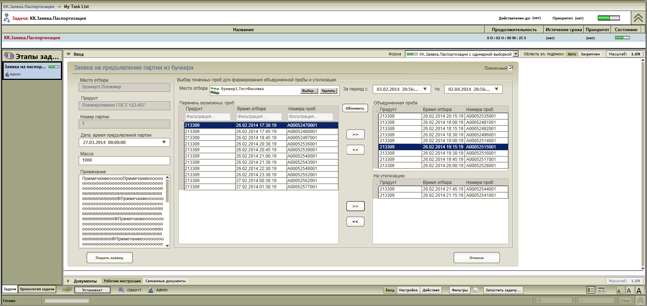Enable Авто signature area mode

[572, 54]
